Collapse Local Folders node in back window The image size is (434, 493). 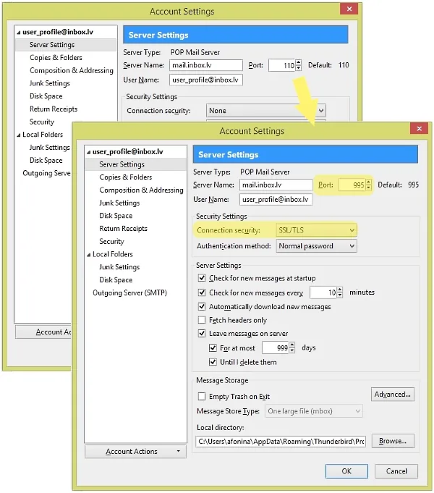19,135
